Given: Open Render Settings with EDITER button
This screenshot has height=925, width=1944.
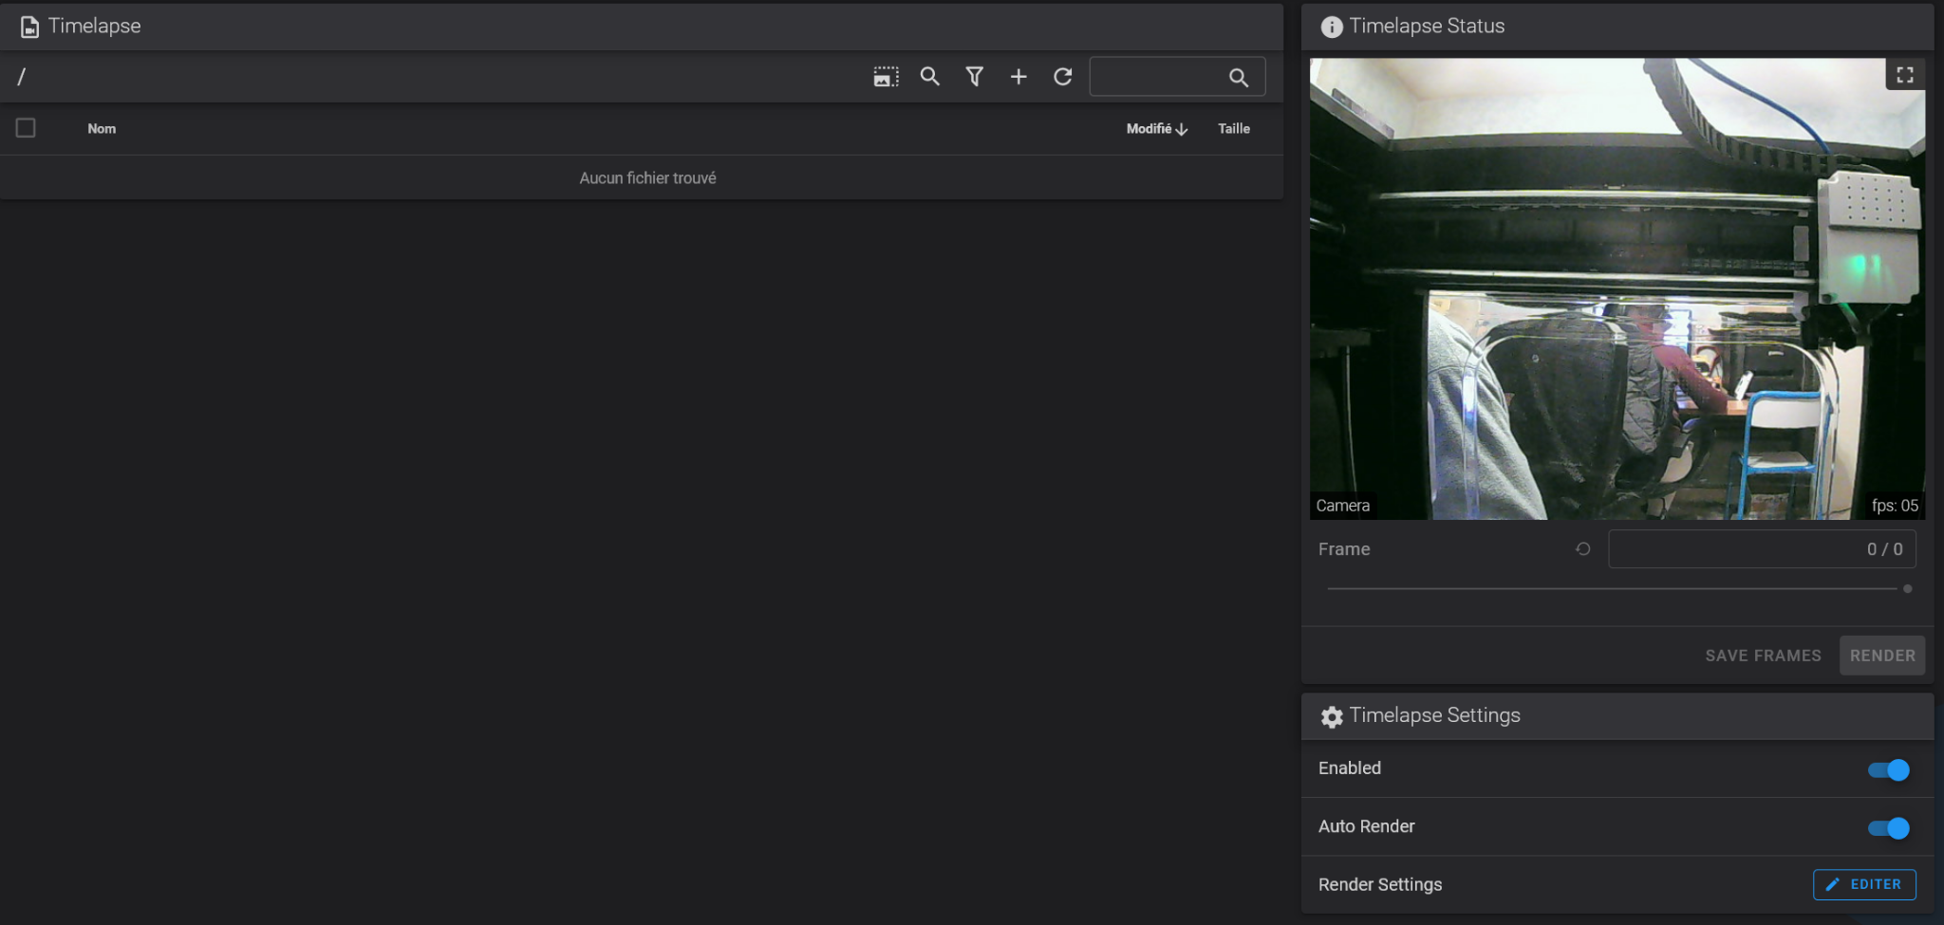Looking at the screenshot, I should [1864, 884].
